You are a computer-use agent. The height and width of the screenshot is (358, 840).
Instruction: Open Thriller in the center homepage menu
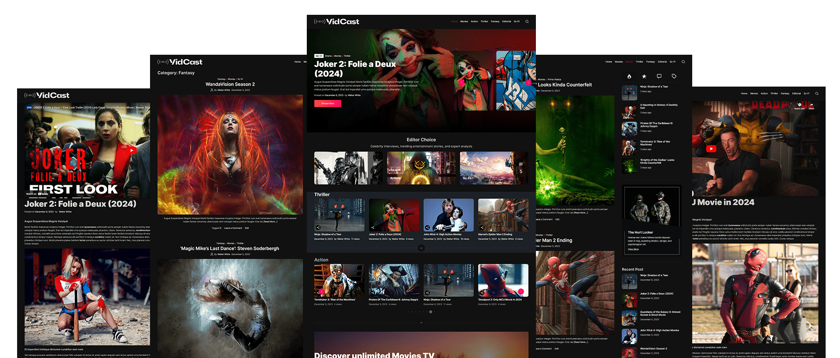[484, 22]
